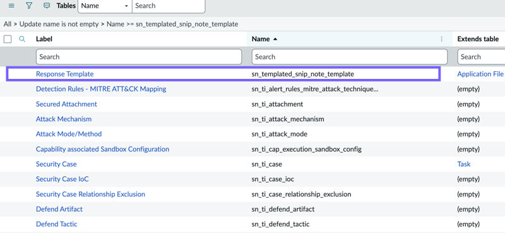
Task: Click the Tables list title
Action: pyautogui.click(x=66, y=6)
